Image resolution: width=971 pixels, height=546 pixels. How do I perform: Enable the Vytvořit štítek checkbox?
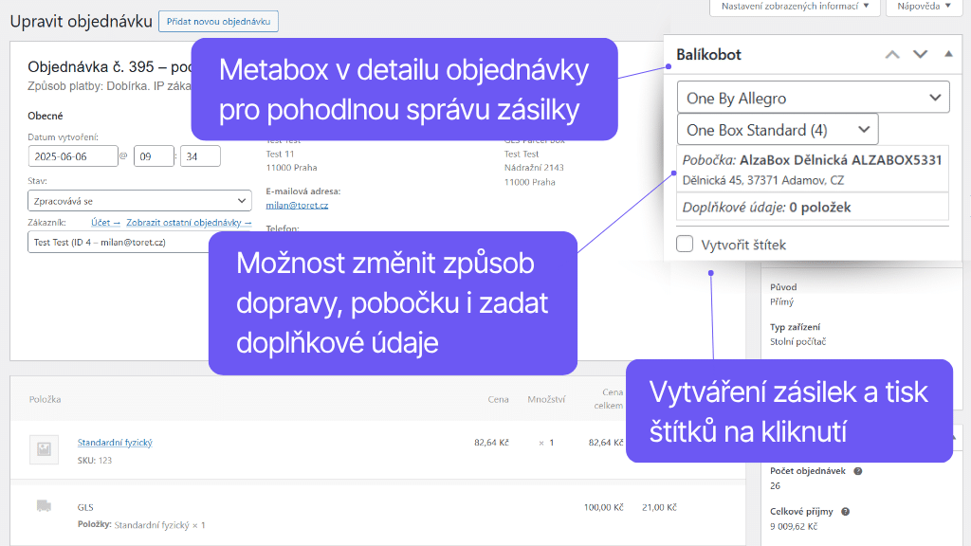(685, 244)
